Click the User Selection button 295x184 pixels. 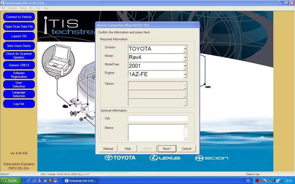19,85
